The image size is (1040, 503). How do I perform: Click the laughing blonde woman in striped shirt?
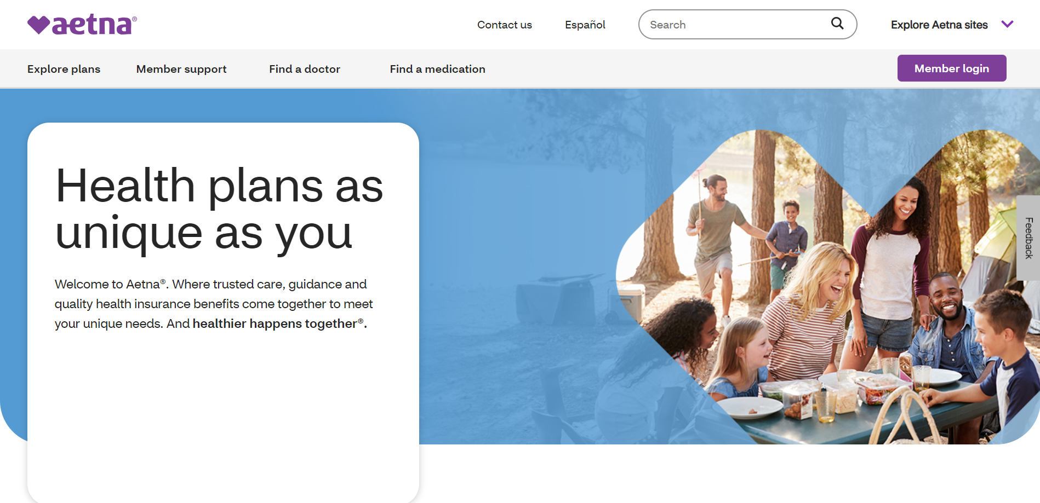coord(811,307)
